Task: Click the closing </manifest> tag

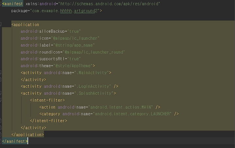Action: (15, 141)
